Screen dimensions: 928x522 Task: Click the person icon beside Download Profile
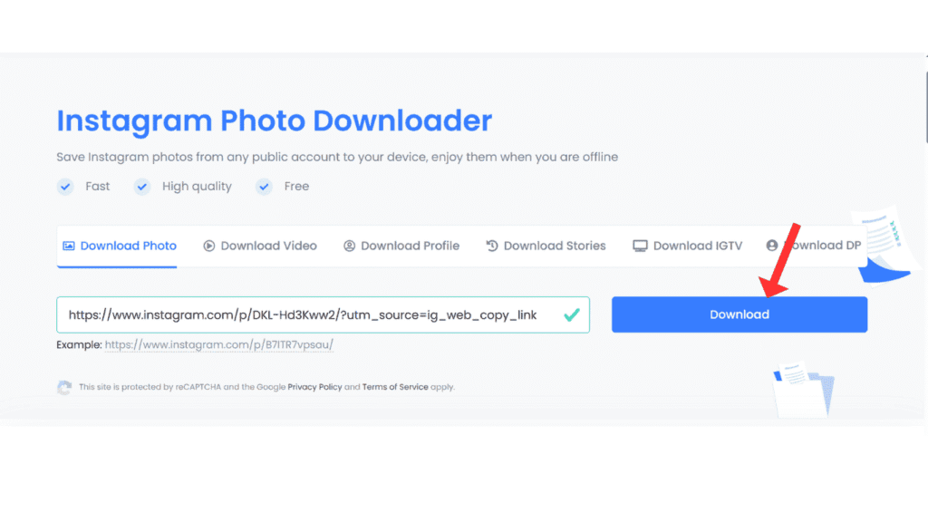pos(350,246)
